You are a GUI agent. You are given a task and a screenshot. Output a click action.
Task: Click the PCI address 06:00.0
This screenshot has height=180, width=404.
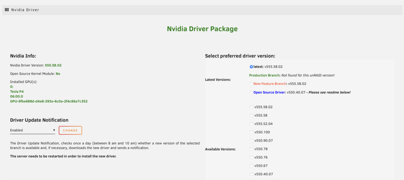click(17, 96)
